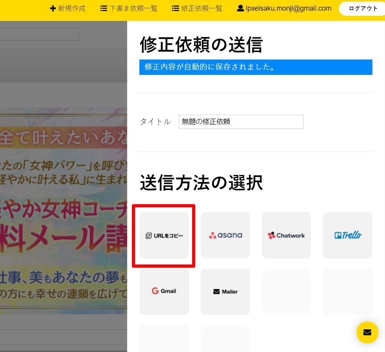Click the dimmed landing page preview image
385x352 pixels.
(64, 211)
